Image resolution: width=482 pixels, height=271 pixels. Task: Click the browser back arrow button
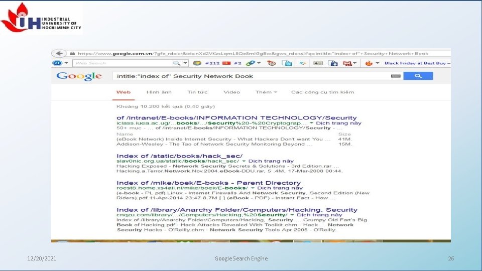[x=59, y=53]
